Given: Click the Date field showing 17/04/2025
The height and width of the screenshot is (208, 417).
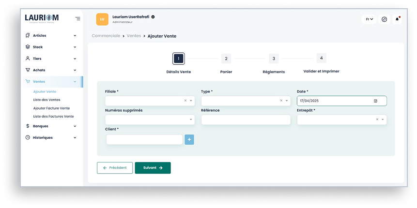Looking at the screenshot, I should click(x=342, y=101).
